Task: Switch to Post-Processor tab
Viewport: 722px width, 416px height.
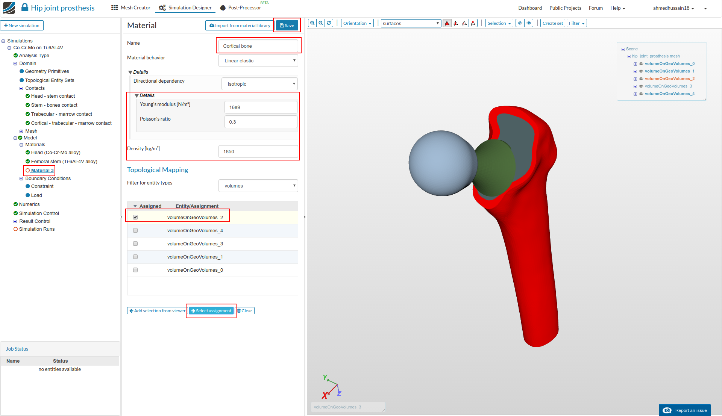Action: (244, 8)
